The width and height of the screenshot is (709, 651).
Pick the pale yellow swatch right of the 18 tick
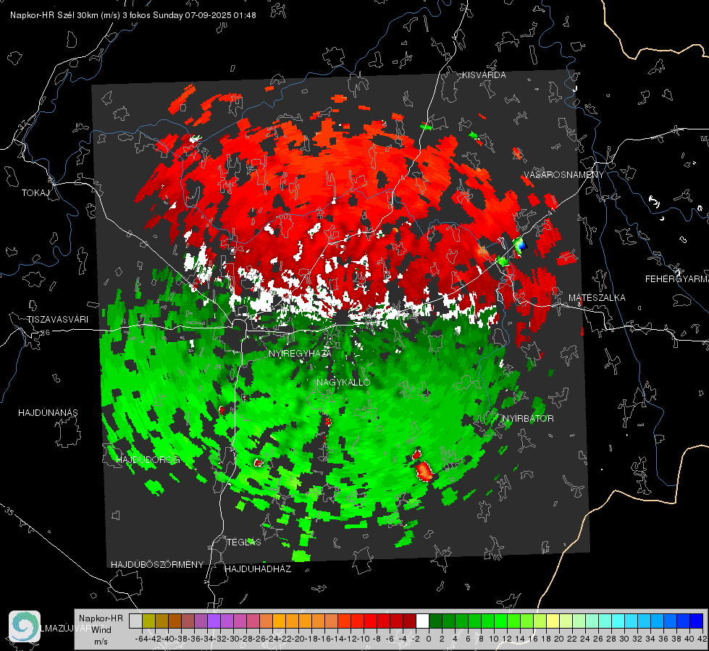[x=553, y=621]
